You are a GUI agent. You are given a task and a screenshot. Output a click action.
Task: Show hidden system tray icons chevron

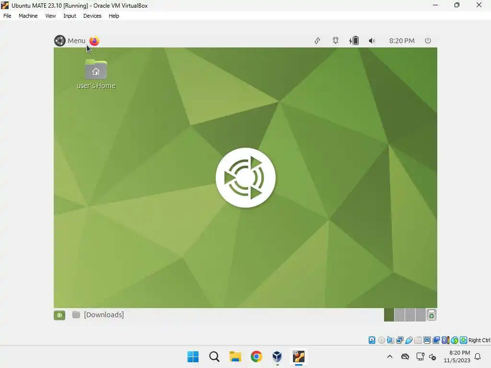coord(389,356)
